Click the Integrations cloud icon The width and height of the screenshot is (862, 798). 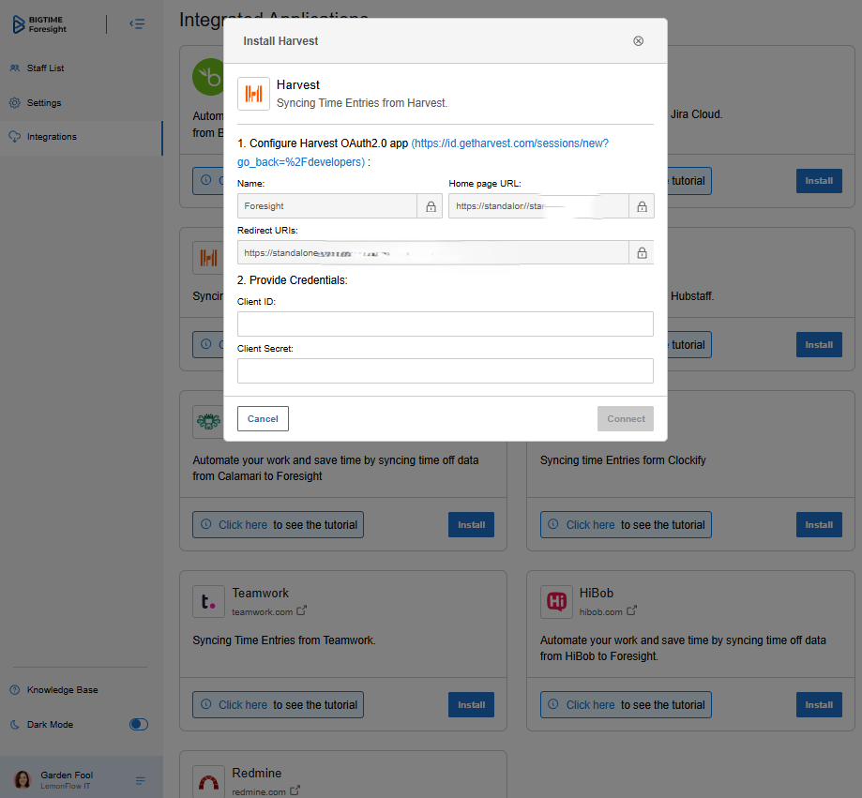15,137
